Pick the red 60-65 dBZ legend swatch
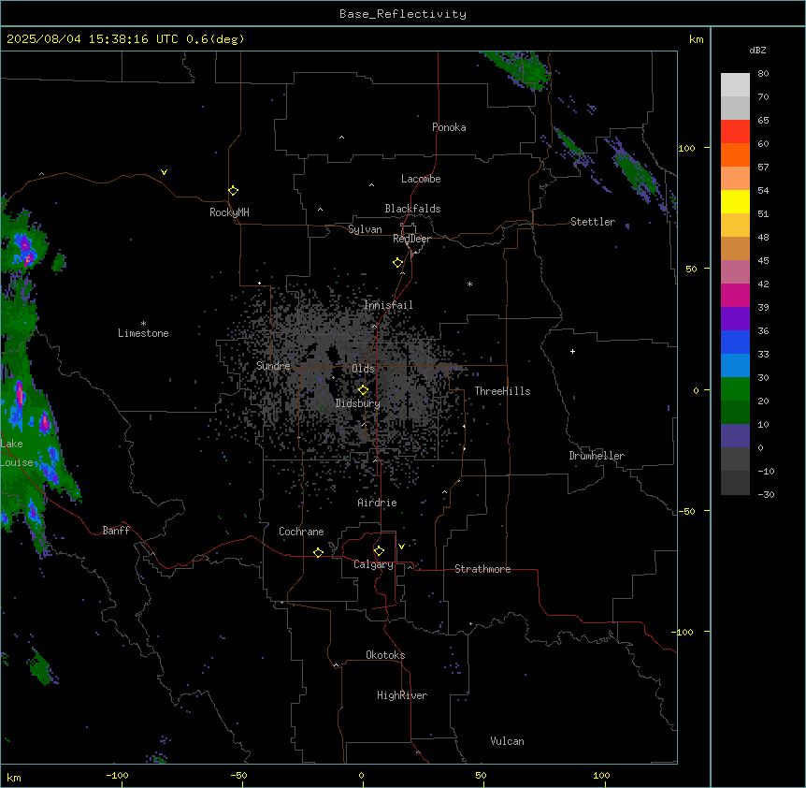806x788 pixels. 735,131
